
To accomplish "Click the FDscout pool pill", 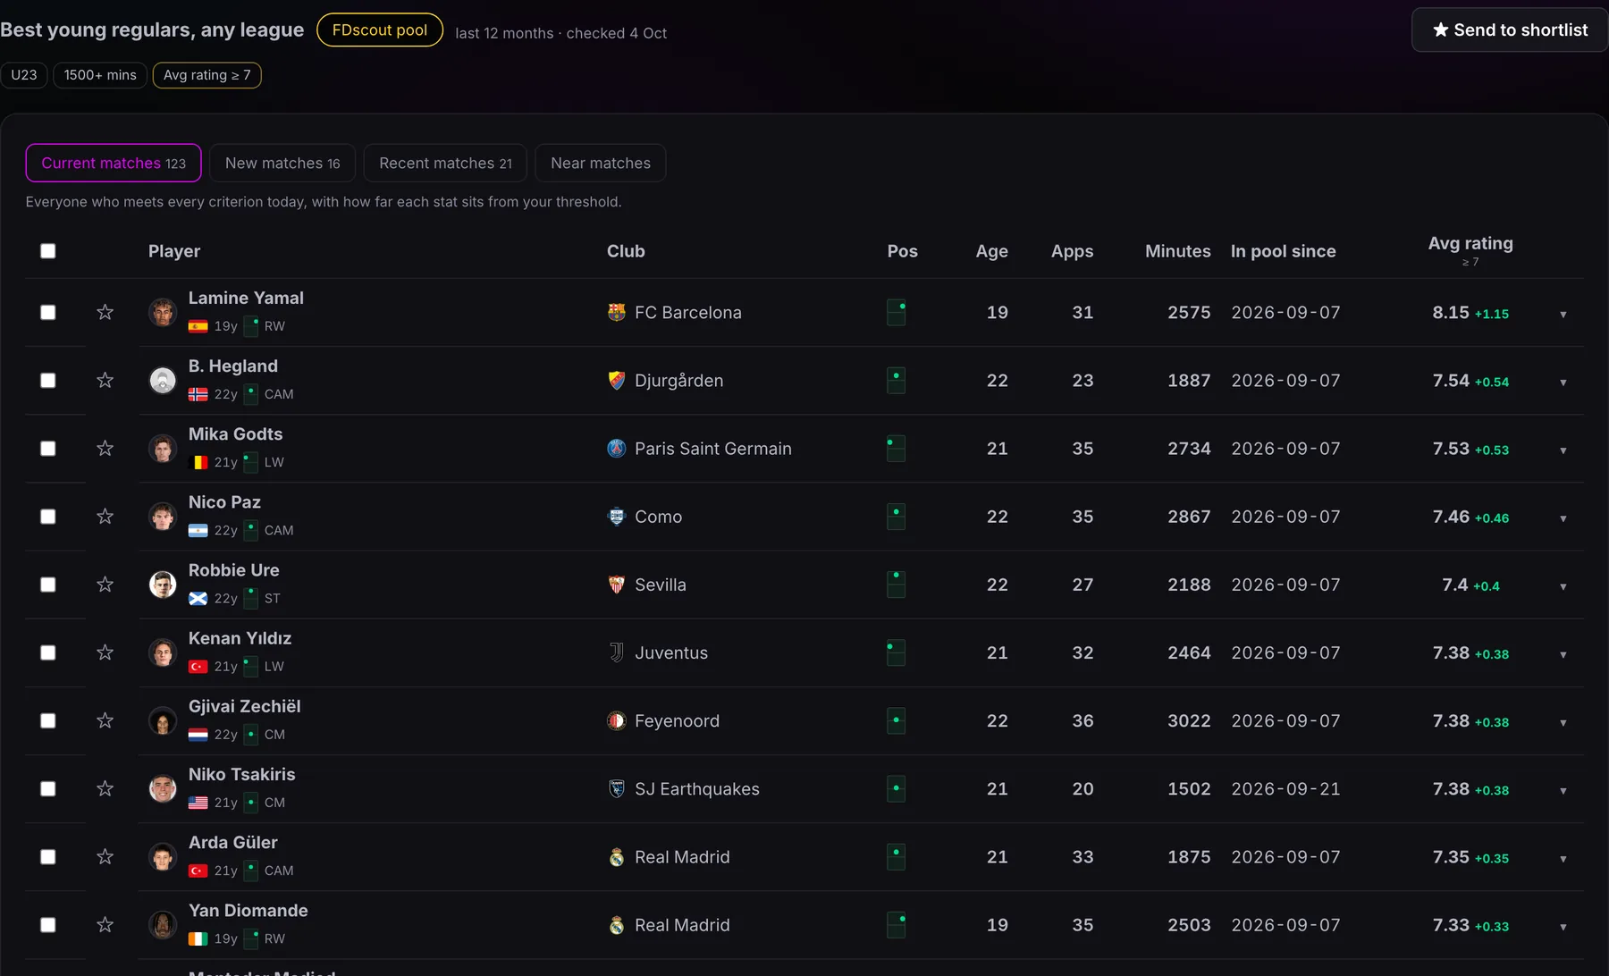I will pyautogui.click(x=380, y=29).
